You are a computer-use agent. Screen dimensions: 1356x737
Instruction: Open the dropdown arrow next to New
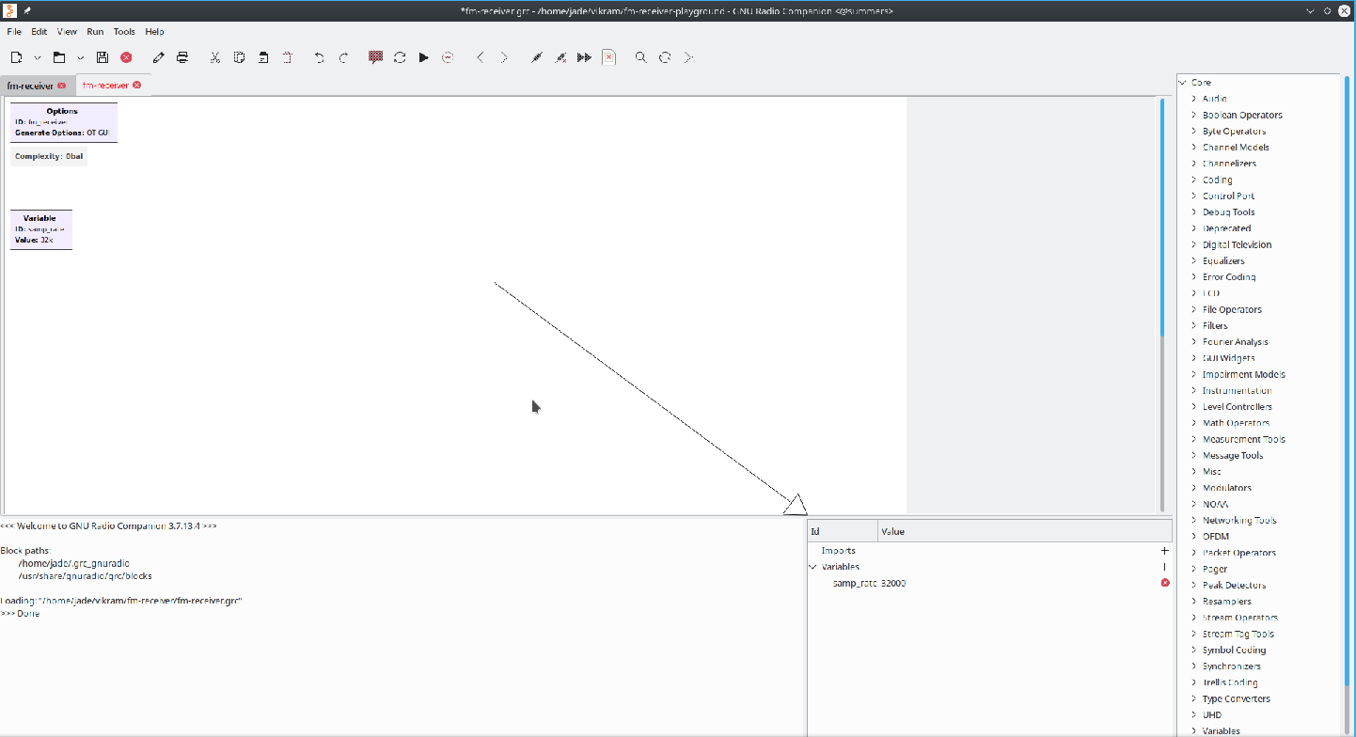tap(38, 57)
